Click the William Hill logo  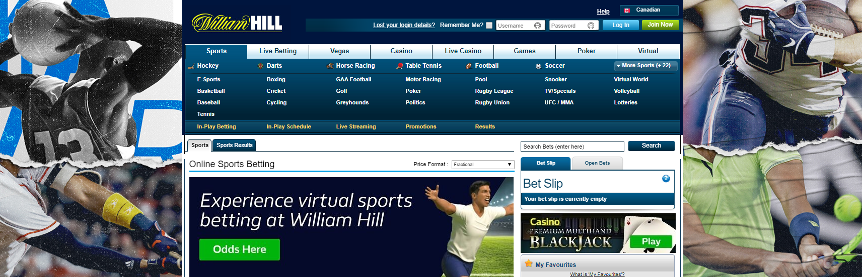[x=237, y=23]
